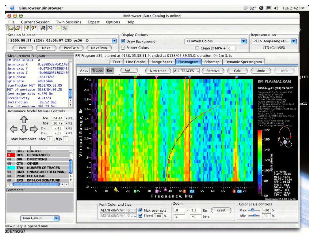The height and width of the screenshot is (235, 314).
Task: Click the printer toolbar icon
Action: click(43, 28)
